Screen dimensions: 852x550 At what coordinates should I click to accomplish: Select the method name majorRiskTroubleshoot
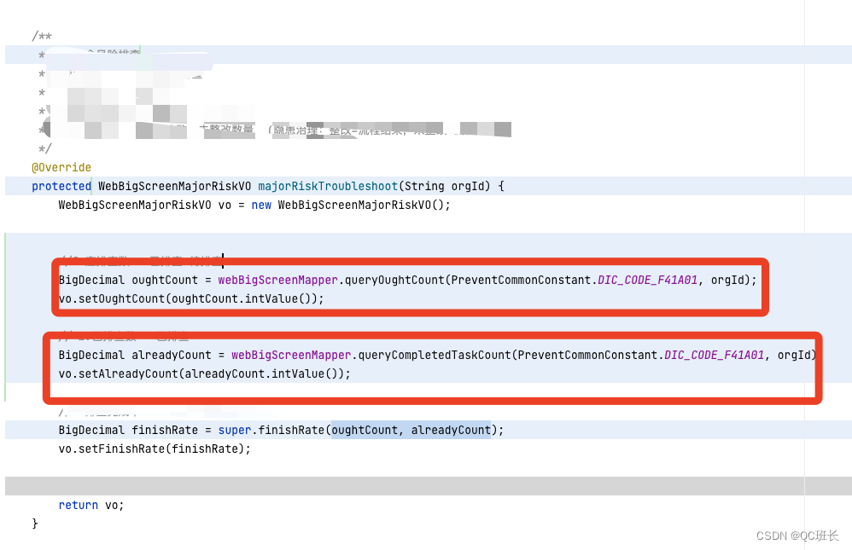[330, 186]
